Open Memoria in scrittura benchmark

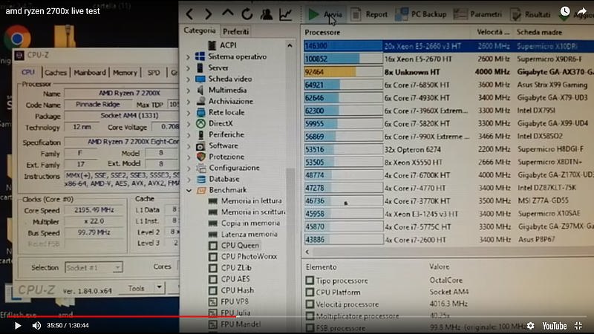tap(252, 212)
